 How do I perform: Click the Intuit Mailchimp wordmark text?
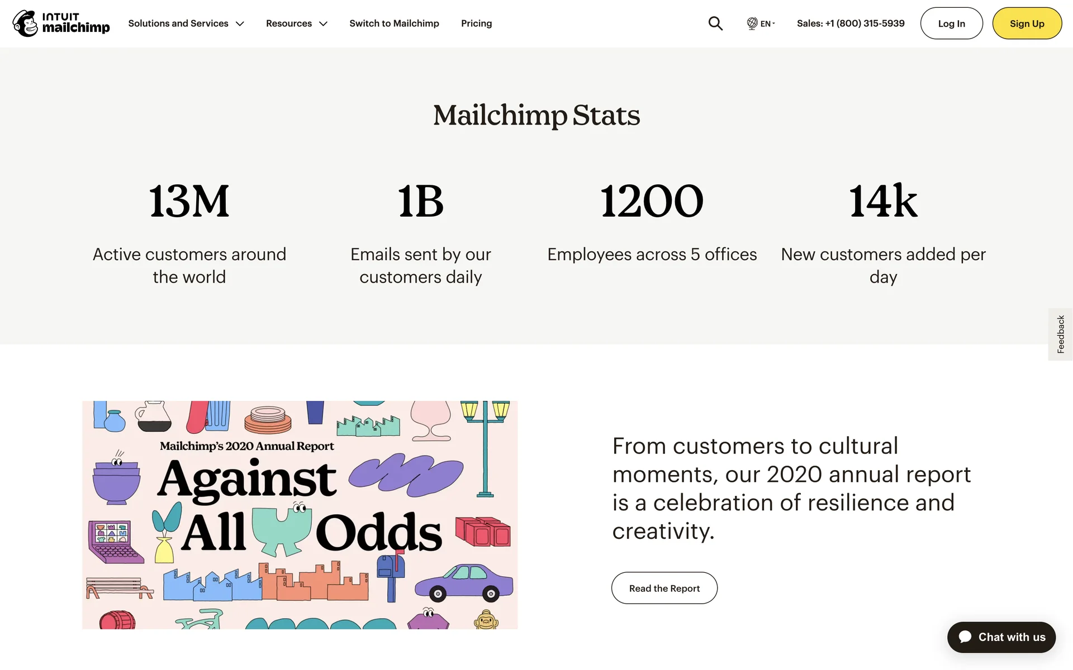click(76, 23)
